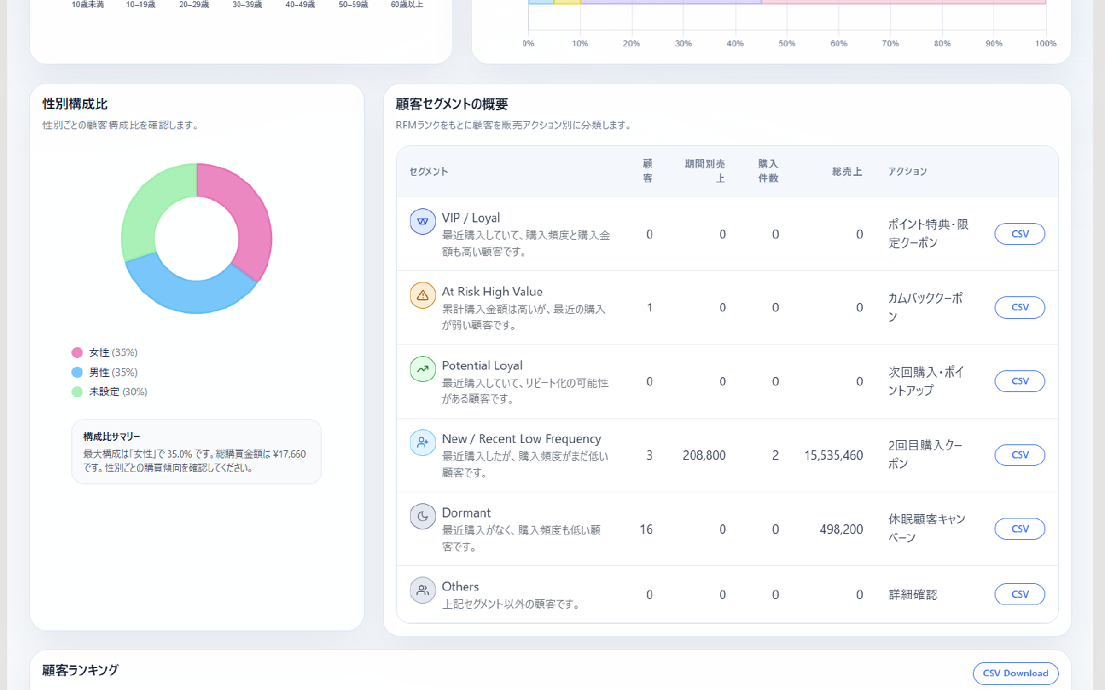Click the 15,535,460 total sales value
1105x690 pixels.
pos(833,455)
